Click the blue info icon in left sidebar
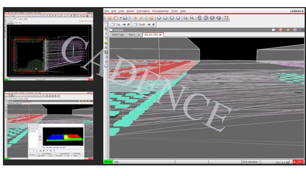Screen dimensions: 306x176 pos(106,66)
